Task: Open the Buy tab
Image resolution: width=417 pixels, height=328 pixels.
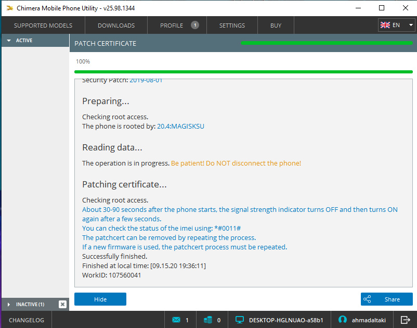Action: [x=276, y=26]
